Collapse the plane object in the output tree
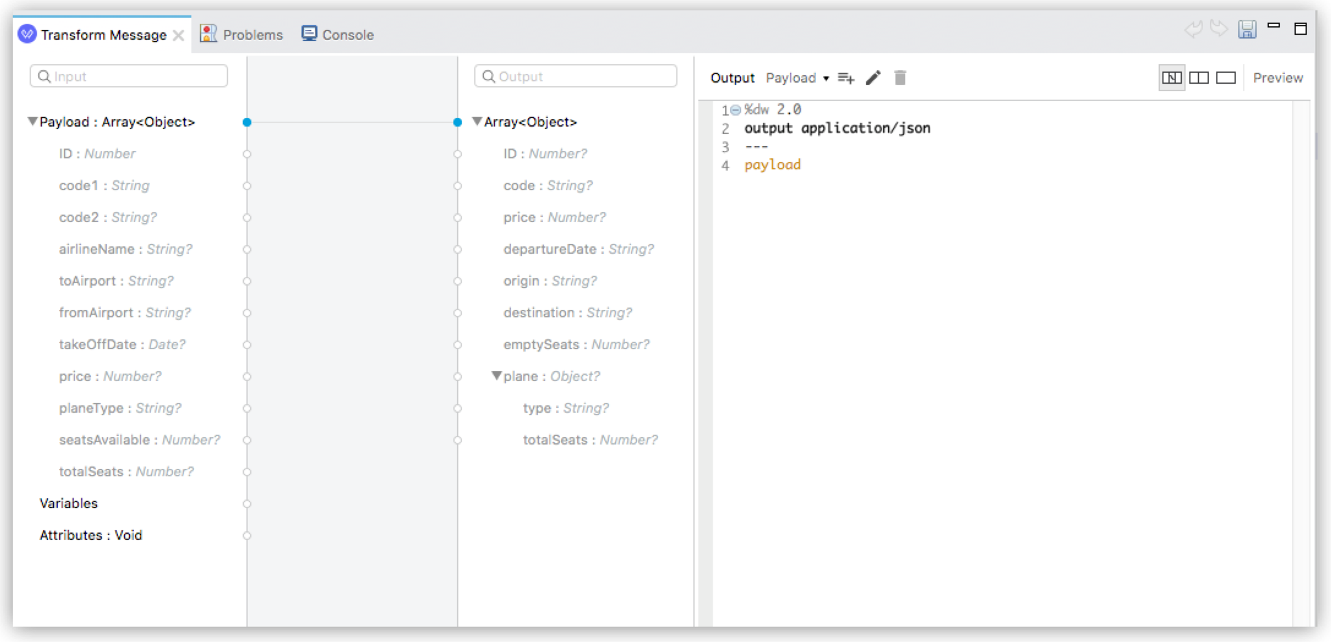Screen dimensions: 1331x642 pos(497,376)
